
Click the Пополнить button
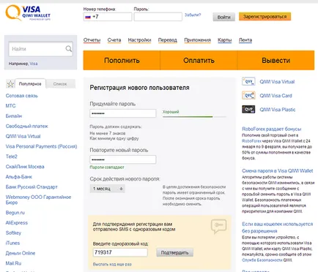pos(122,60)
